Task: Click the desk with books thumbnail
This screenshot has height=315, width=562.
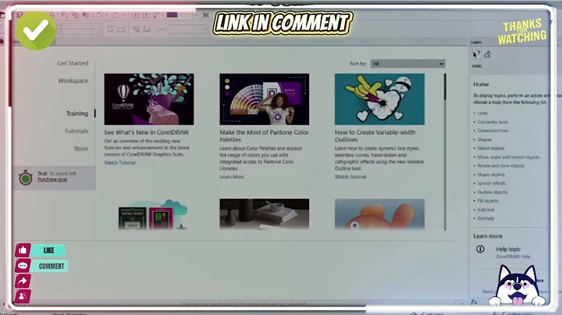Action: click(264, 214)
